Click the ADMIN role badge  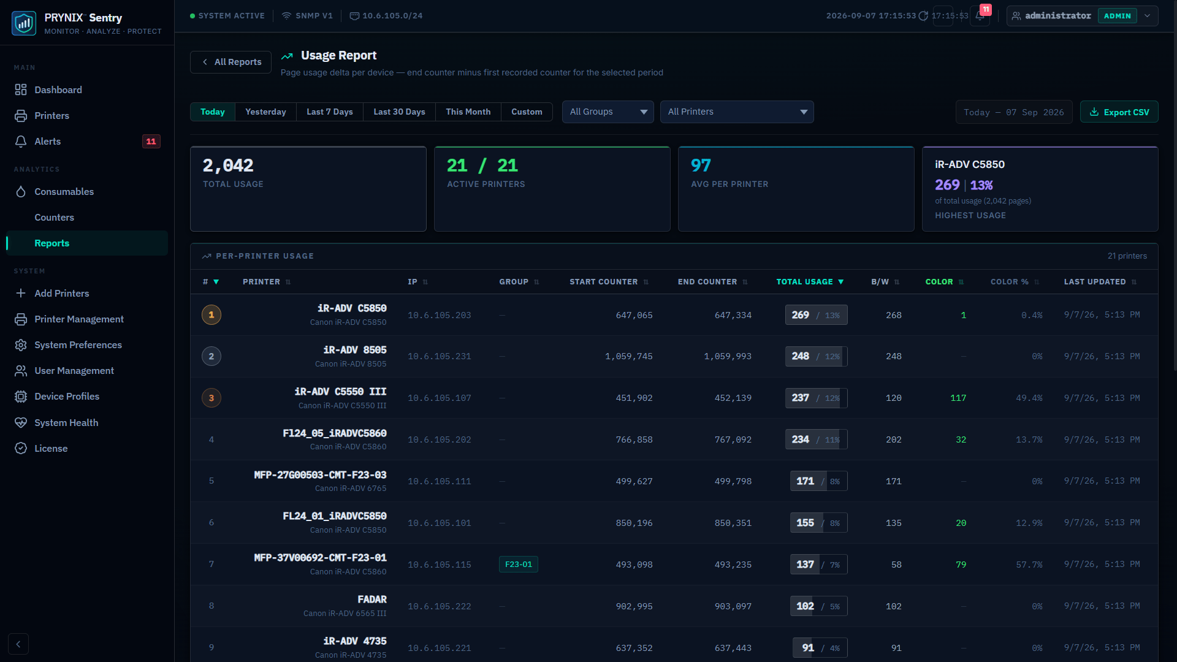pos(1117,16)
